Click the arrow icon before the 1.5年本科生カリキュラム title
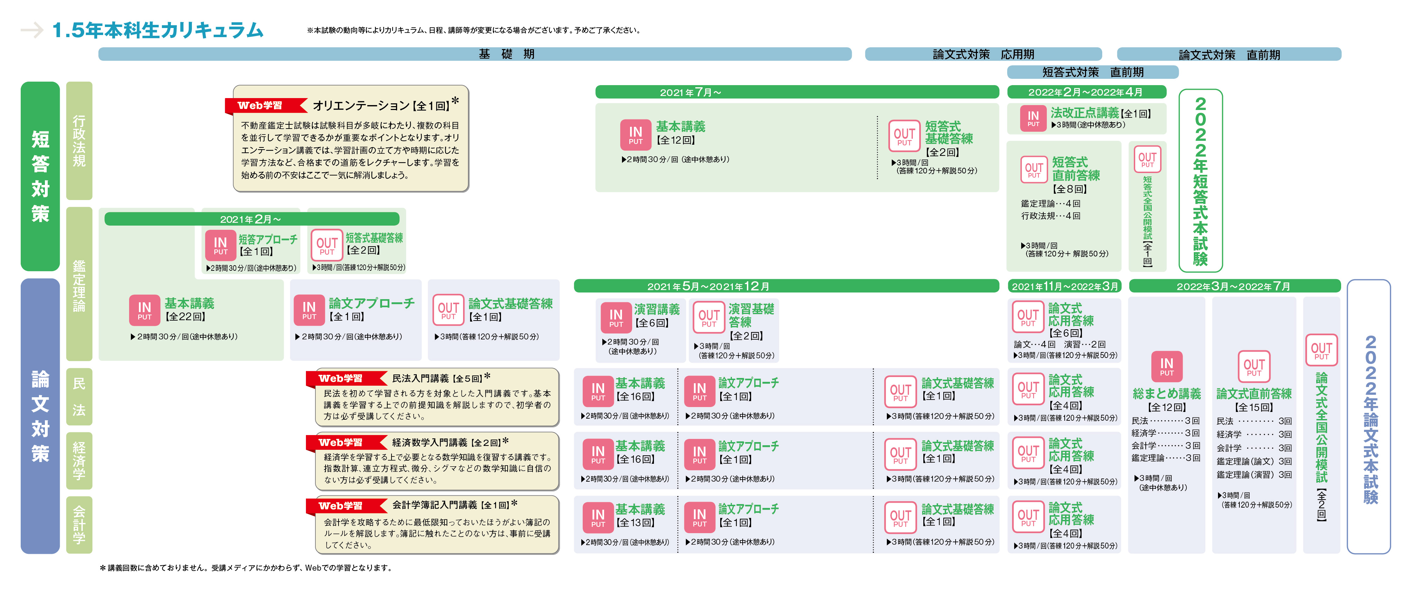The height and width of the screenshot is (592, 1412). coord(32,30)
